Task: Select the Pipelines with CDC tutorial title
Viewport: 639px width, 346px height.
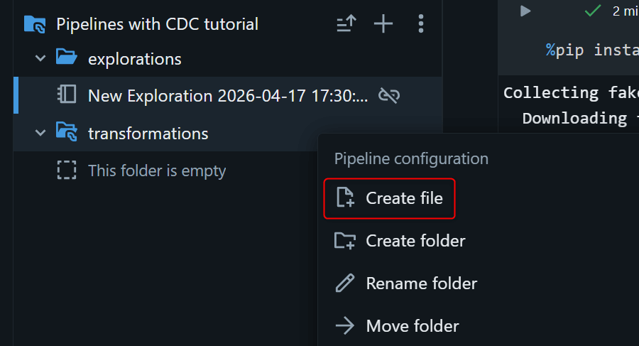Action: 157,24
